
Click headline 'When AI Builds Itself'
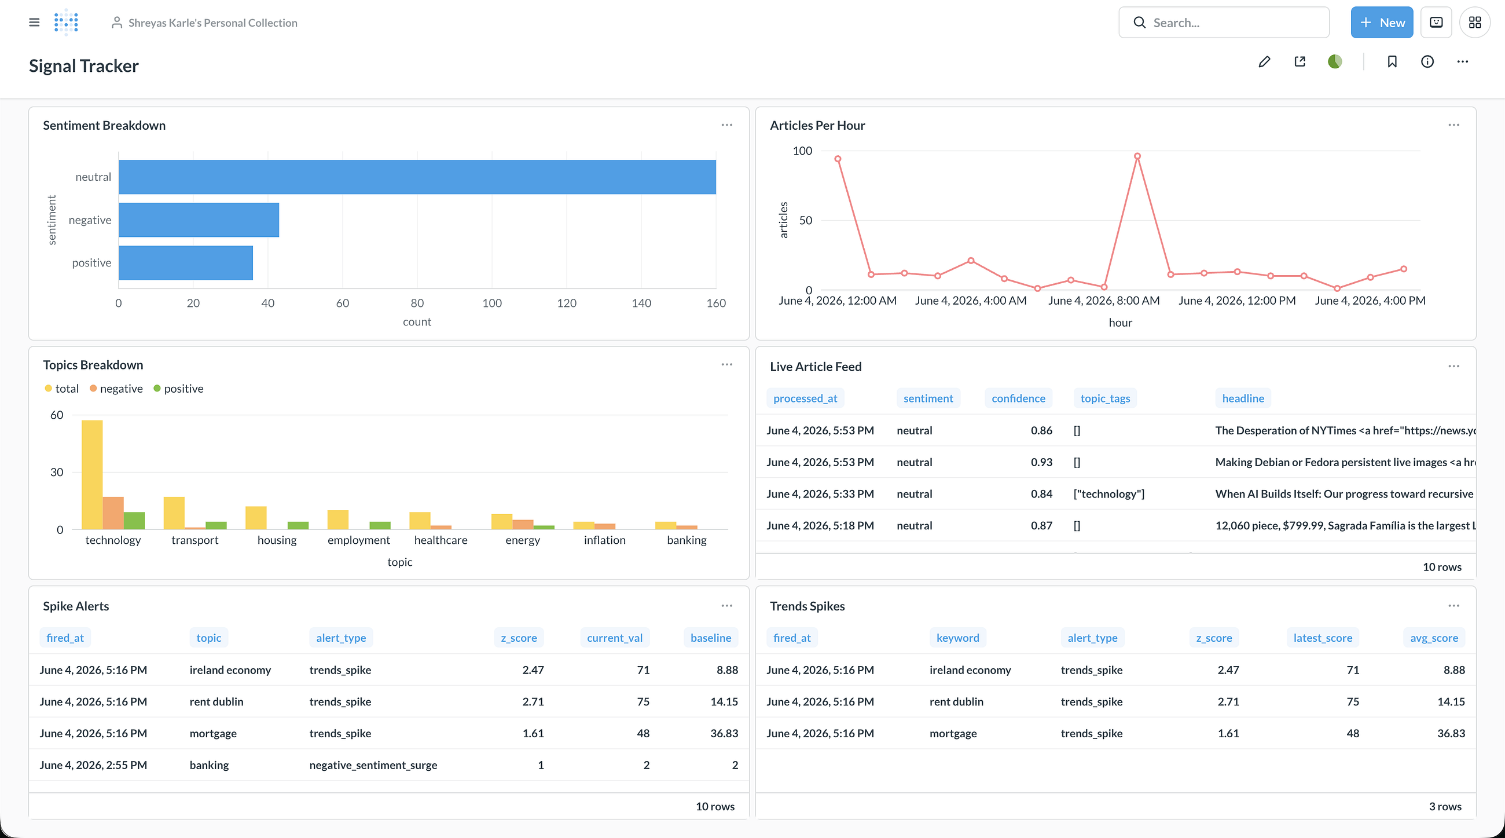[1344, 494]
